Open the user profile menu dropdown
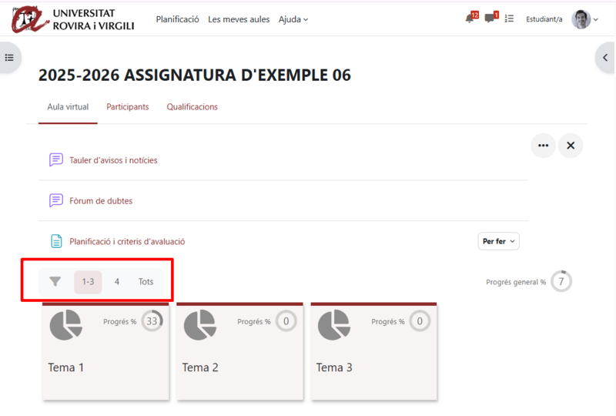The height and width of the screenshot is (416, 616). [x=585, y=19]
